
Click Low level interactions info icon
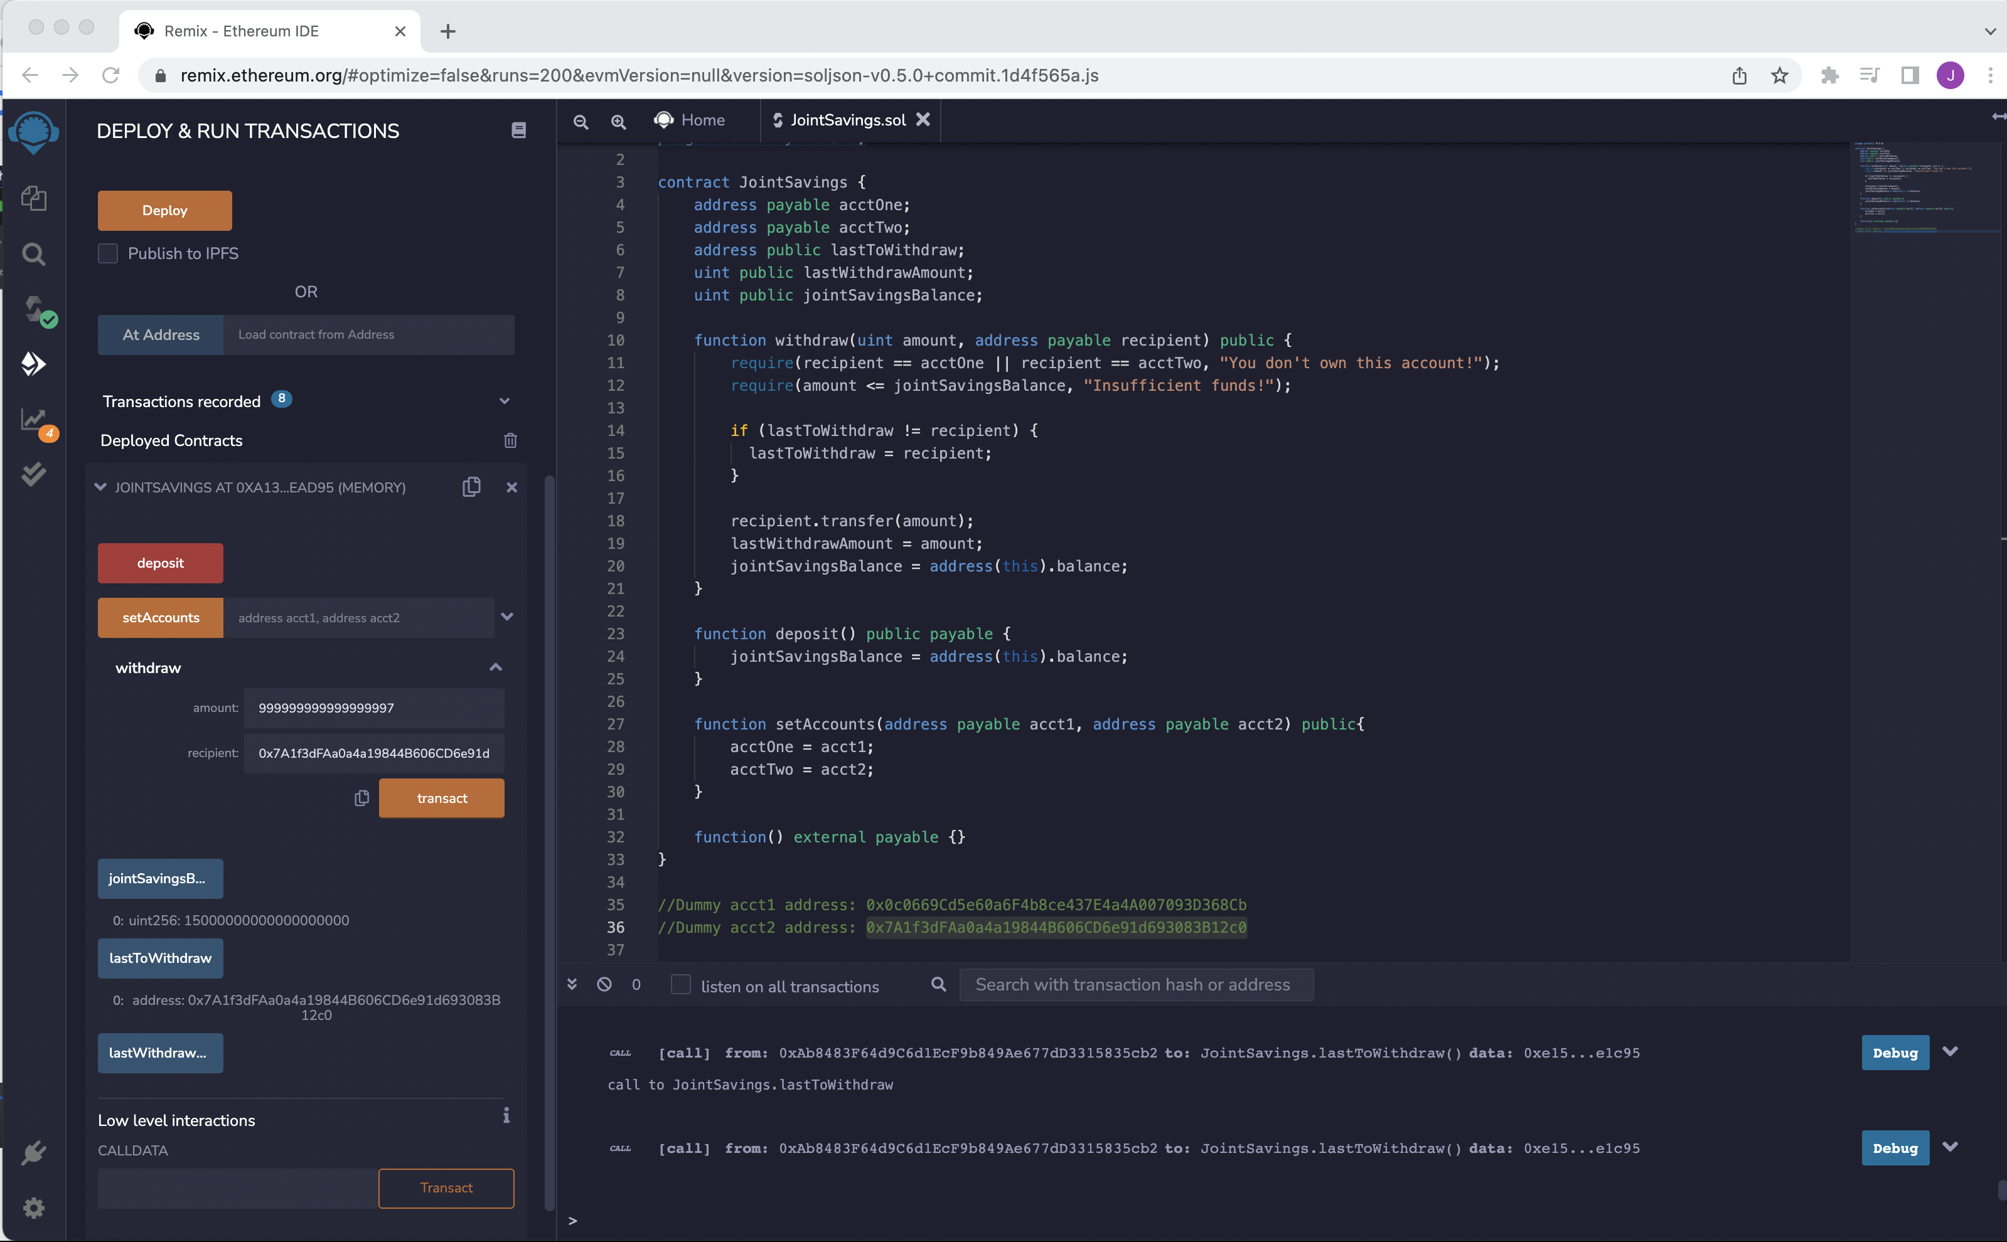[506, 1115]
